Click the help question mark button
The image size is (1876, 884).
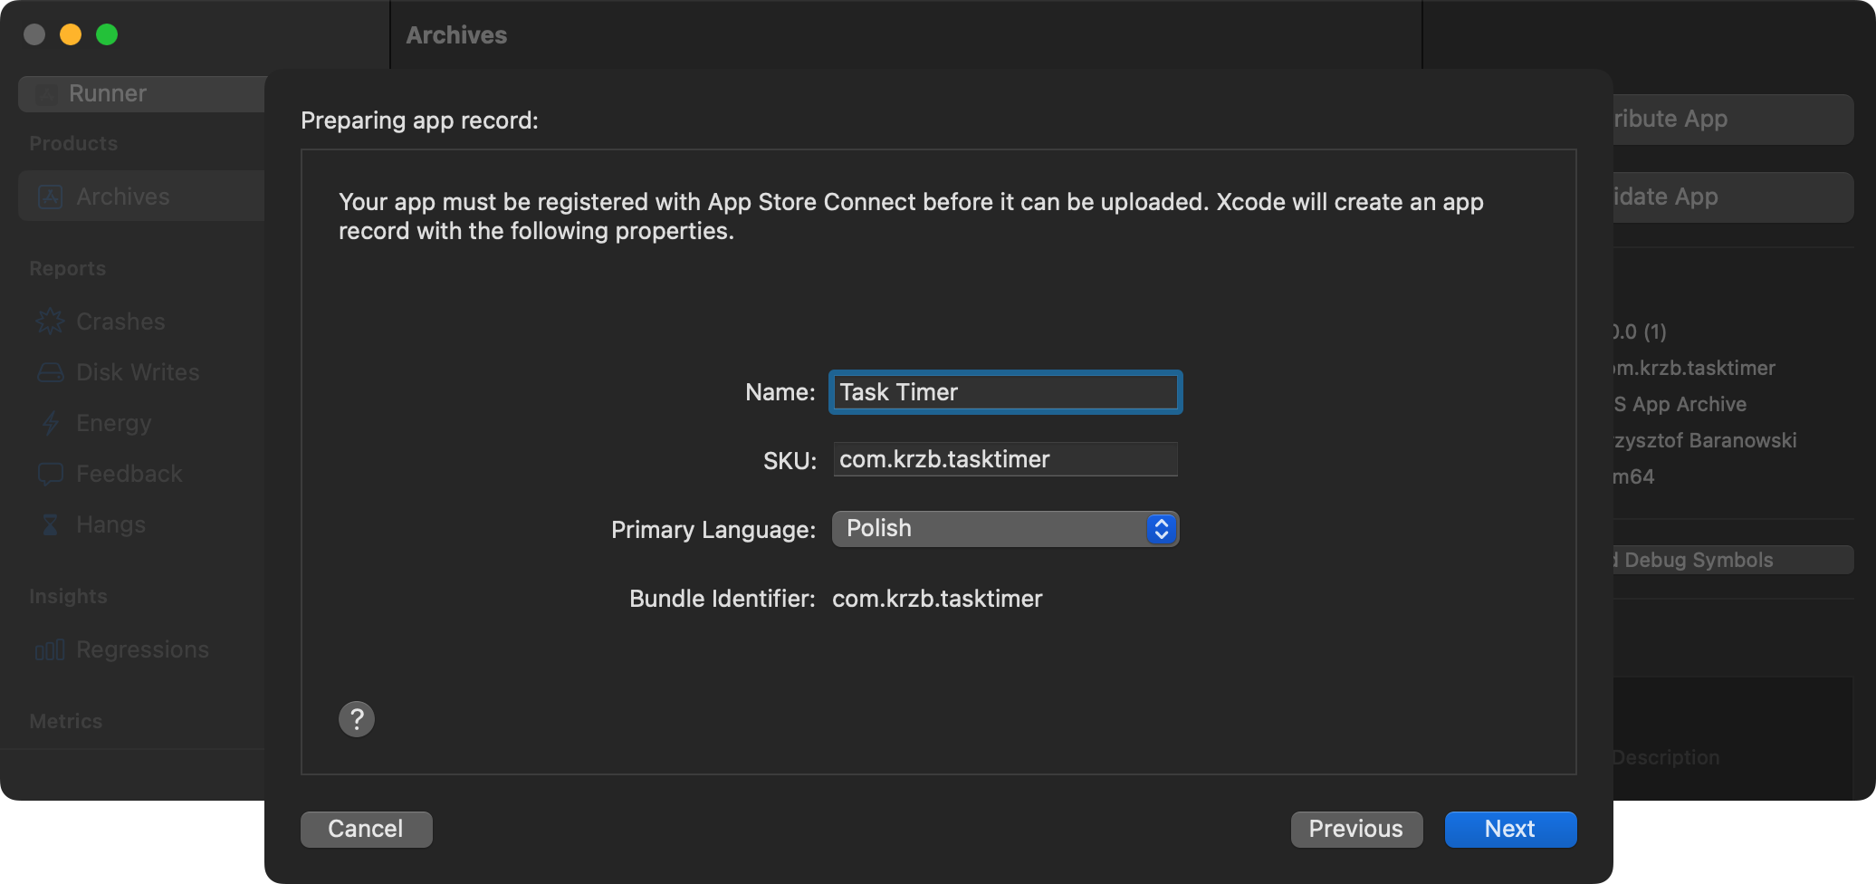[x=357, y=719]
